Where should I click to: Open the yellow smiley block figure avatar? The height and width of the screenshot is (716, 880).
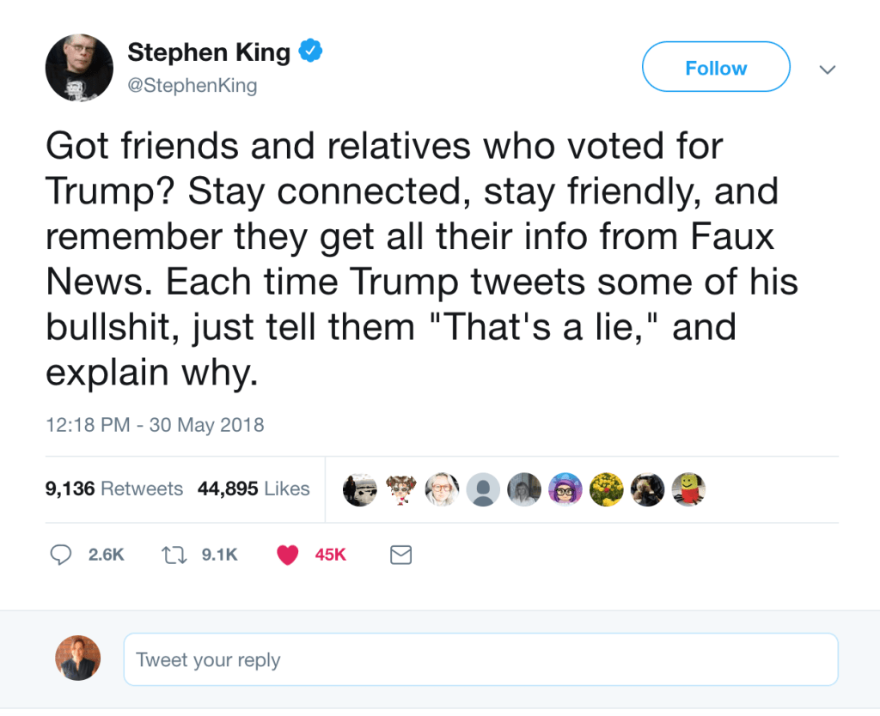coord(688,489)
